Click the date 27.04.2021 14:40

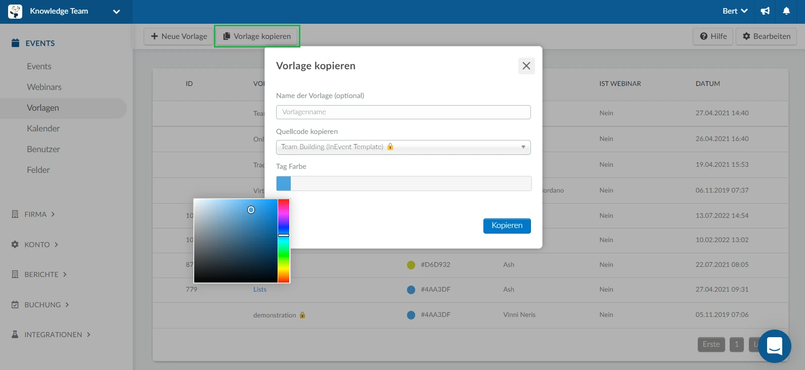[722, 113]
